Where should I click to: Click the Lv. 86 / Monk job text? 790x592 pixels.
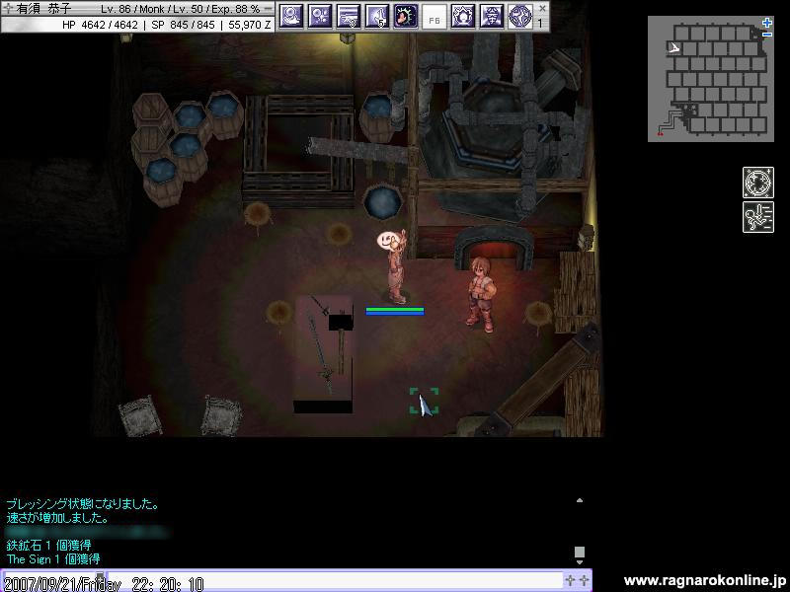click(132, 9)
